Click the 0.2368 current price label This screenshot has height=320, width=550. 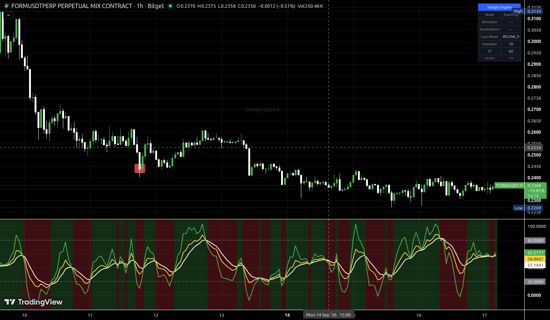(534, 186)
